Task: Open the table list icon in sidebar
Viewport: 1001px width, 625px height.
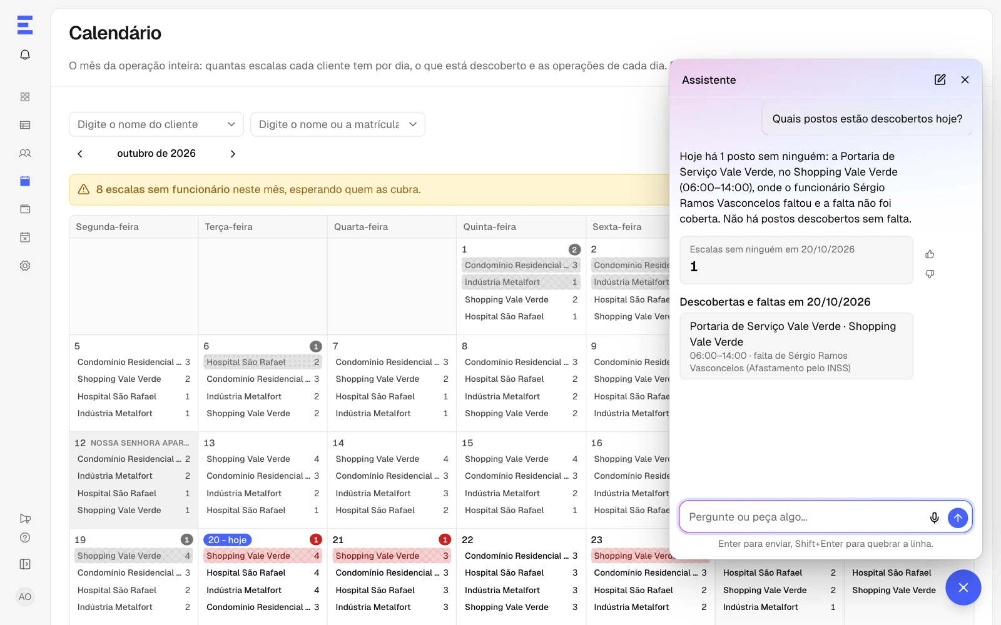Action: click(25, 125)
